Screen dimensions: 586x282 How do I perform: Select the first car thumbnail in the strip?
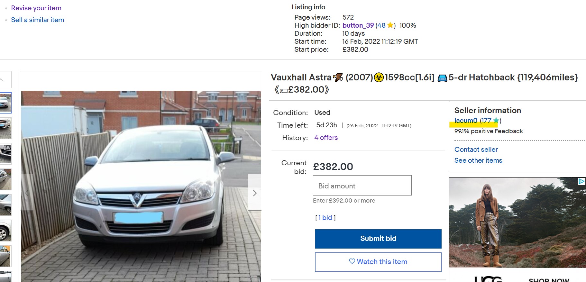pos(5,103)
